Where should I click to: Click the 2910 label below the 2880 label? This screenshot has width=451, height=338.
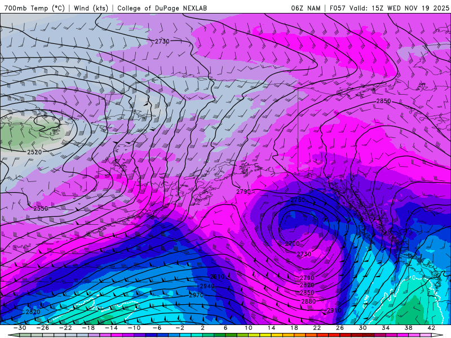point(334,310)
